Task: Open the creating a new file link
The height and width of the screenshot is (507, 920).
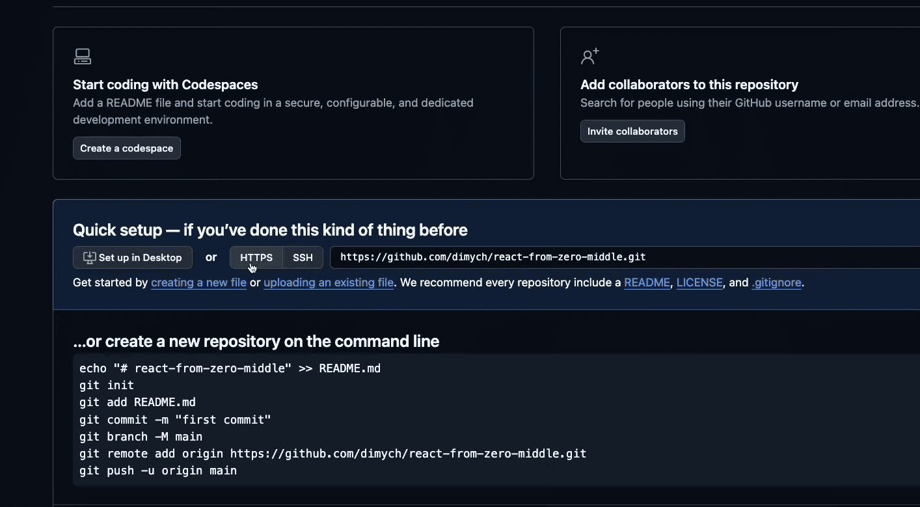Action: click(x=198, y=282)
